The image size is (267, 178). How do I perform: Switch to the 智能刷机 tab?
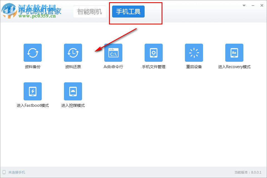pos(90,11)
